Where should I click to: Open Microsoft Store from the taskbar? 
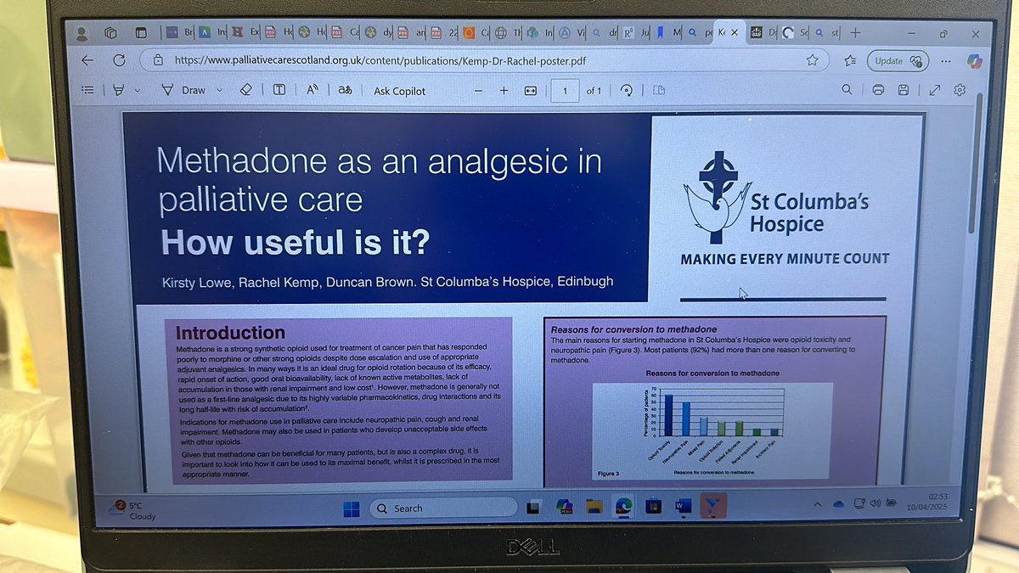[x=653, y=508]
